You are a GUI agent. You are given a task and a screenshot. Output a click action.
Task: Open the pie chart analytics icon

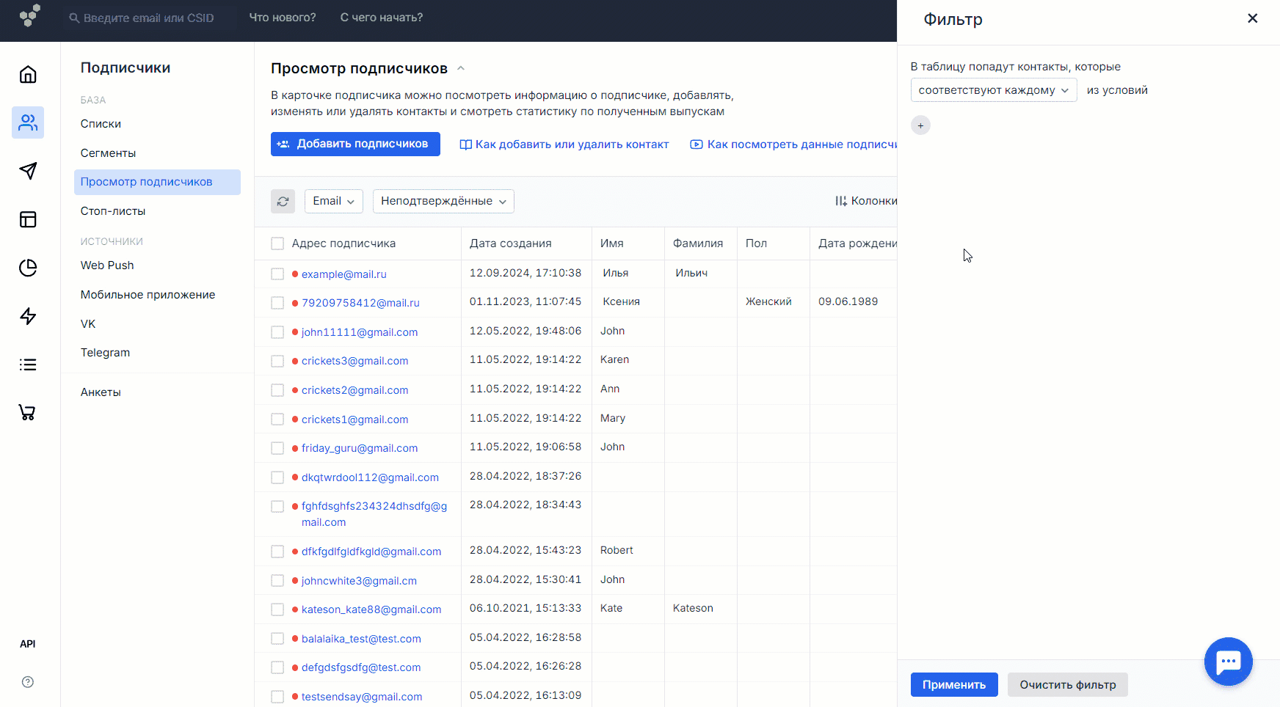click(x=28, y=268)
